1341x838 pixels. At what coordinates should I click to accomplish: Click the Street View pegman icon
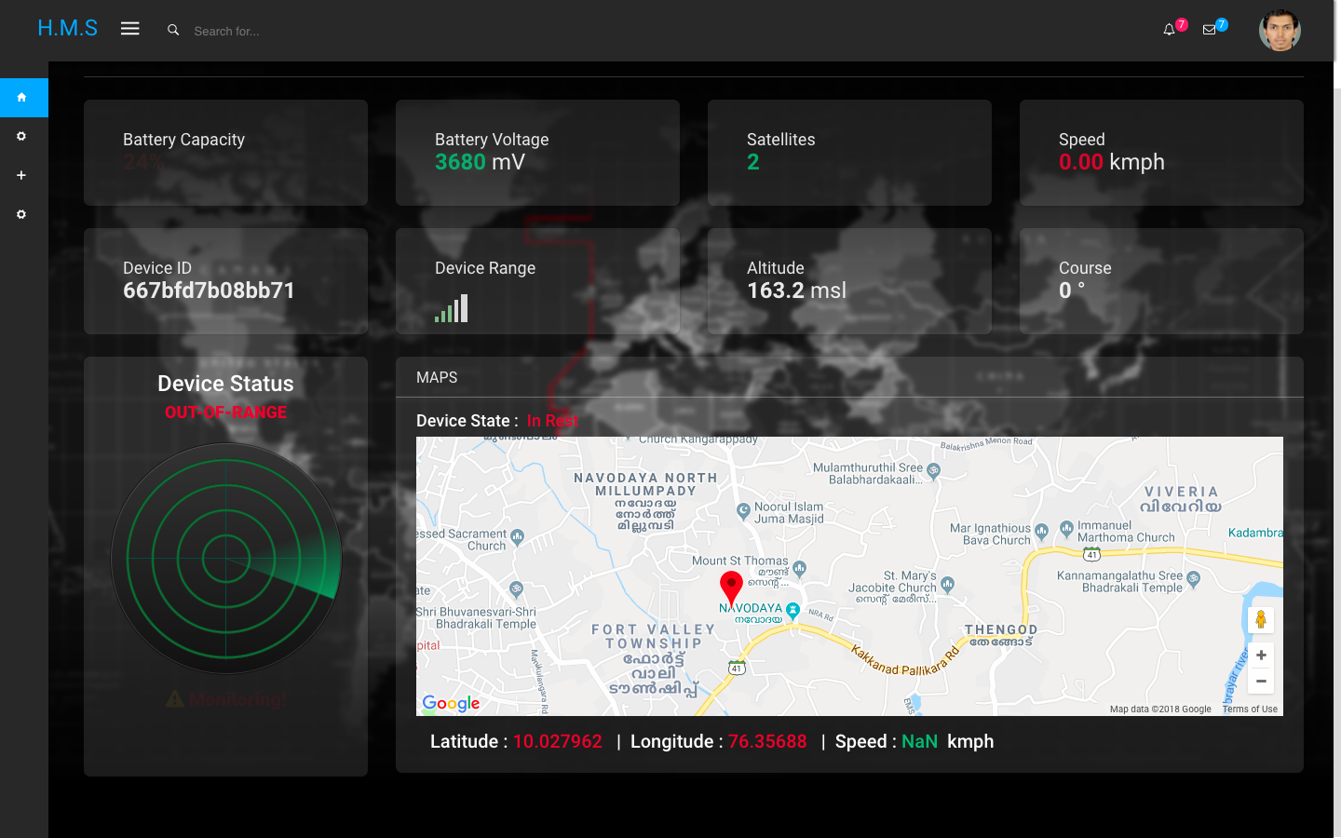click(x=1261, y=620)
